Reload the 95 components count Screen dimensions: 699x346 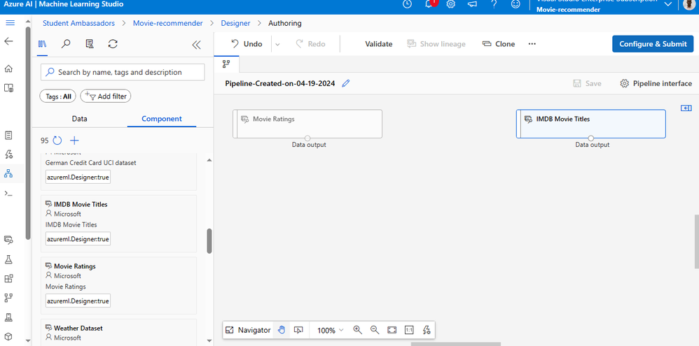click(57, 140)
